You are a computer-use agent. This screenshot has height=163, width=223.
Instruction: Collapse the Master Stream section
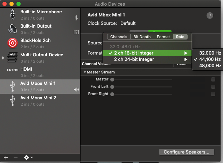(85, 72)
